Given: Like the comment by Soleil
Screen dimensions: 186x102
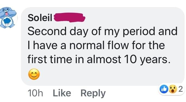Looking at the screenshot, I should [x=62, y=93].
